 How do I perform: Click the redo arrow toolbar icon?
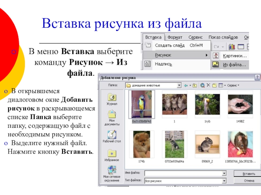coord(216,47)
